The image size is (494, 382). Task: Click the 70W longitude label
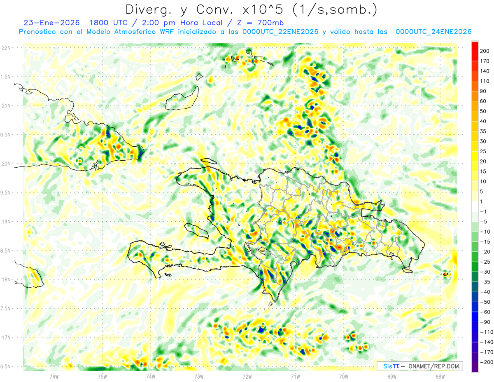pyautogui.click(x=343, y=376)
